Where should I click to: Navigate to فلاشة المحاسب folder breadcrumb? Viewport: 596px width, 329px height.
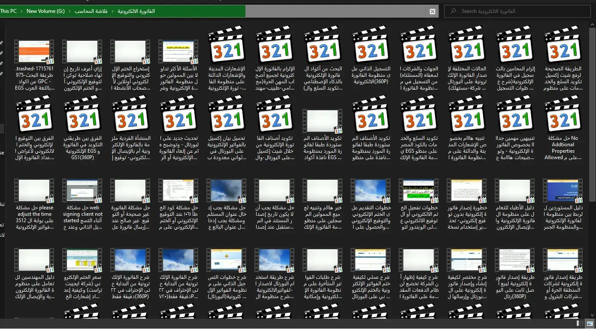(x=91, y=11)
